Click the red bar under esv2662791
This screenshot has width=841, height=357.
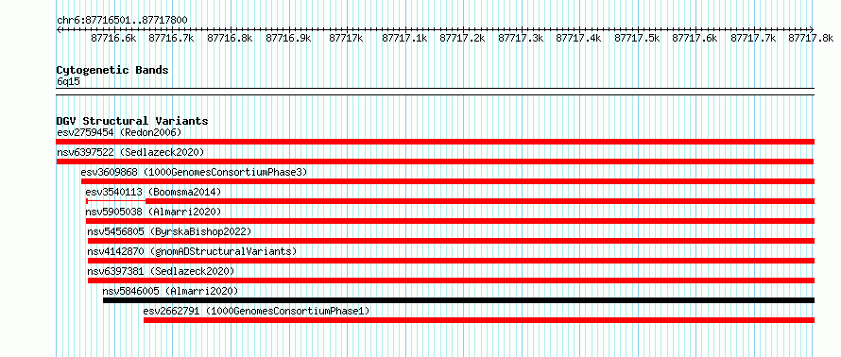click(479, 320)
